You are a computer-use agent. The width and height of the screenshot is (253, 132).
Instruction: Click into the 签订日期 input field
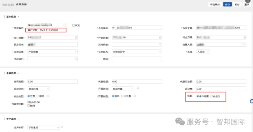(52, 37)
